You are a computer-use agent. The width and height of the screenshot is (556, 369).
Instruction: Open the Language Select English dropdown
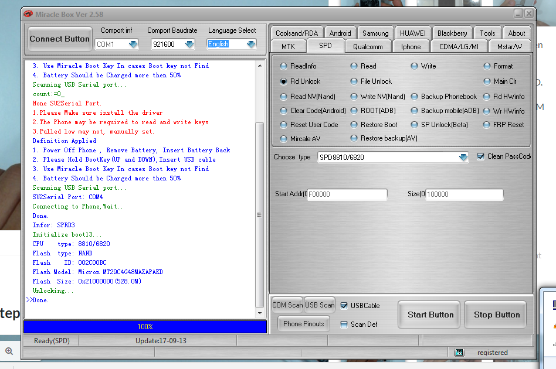(x=250, y=45)
